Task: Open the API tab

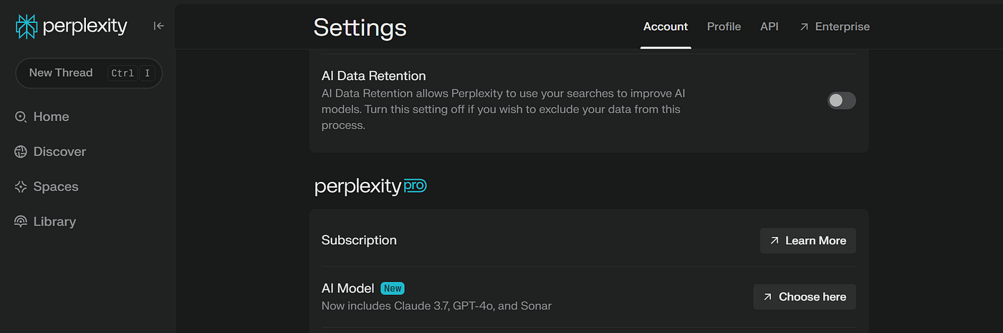Action: 769,26
